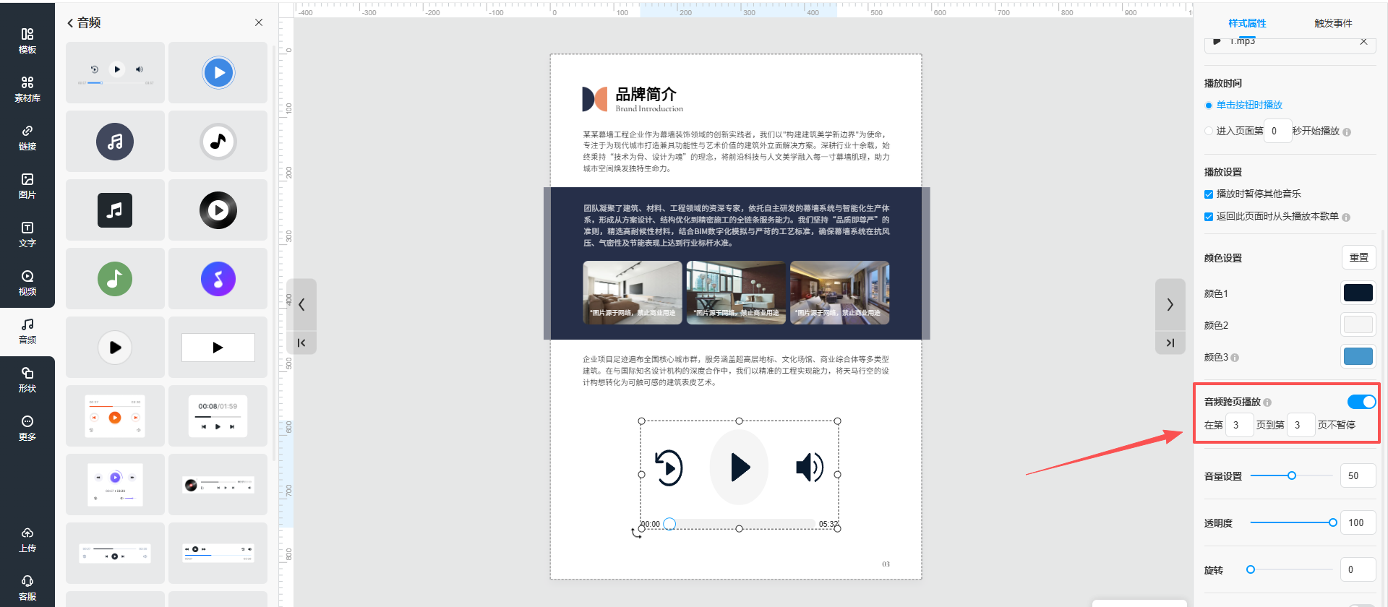Go back using the 音频 panel chevron
The image size is (1388, 607).
coord(71,23)
